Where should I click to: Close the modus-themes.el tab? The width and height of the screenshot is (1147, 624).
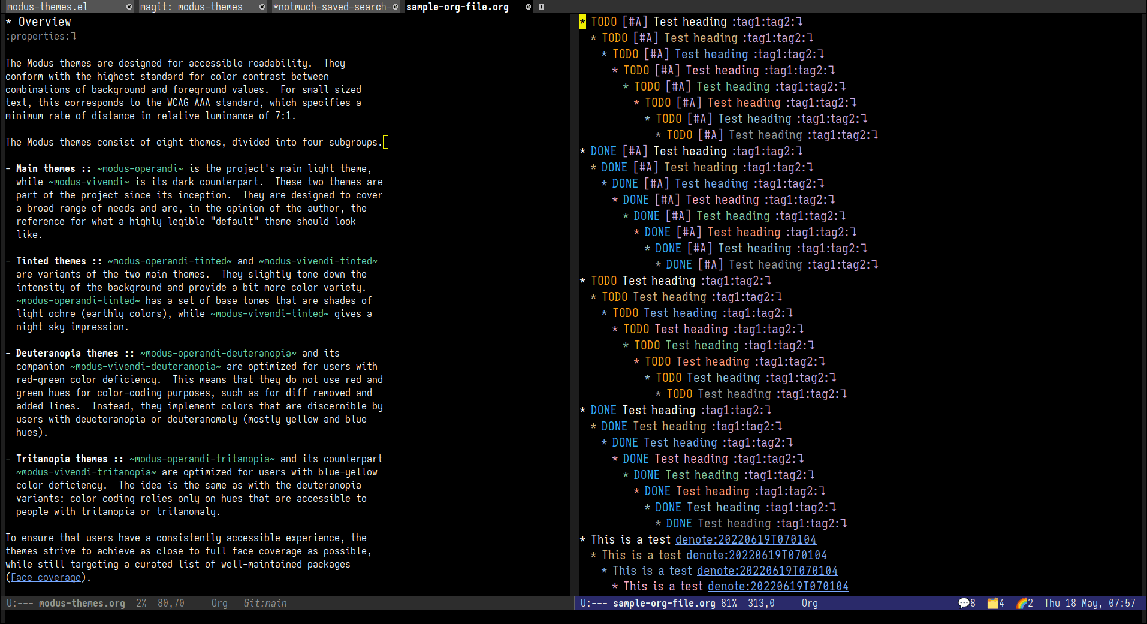tap(129, 7)
